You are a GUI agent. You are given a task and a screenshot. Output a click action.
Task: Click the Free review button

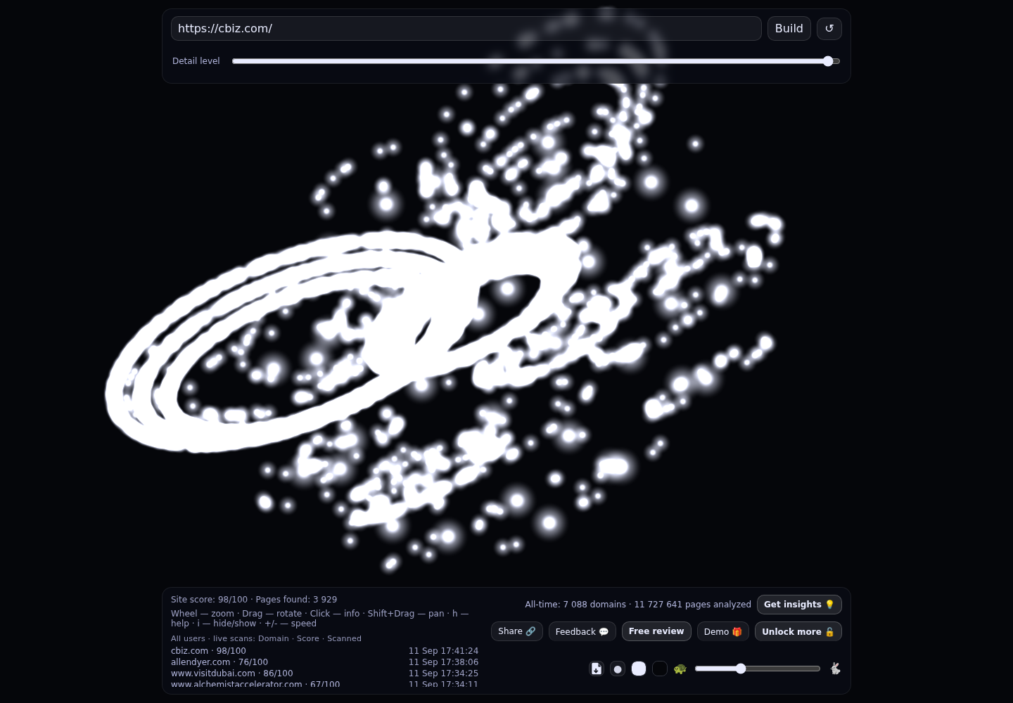(x=656, y=631)
